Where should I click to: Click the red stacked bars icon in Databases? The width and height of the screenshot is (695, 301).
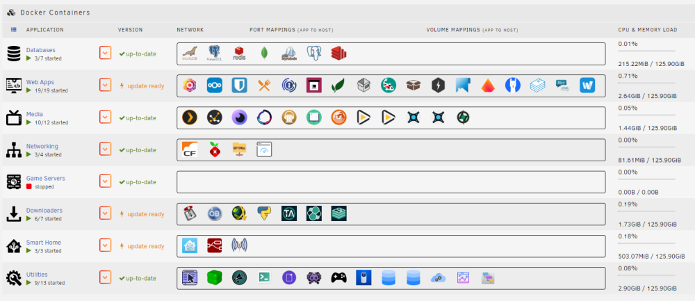pos(338,54)
